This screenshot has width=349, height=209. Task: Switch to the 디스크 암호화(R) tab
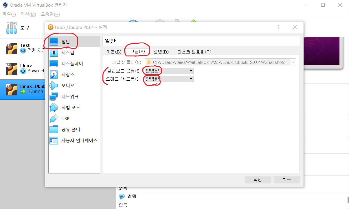(194, 52)
